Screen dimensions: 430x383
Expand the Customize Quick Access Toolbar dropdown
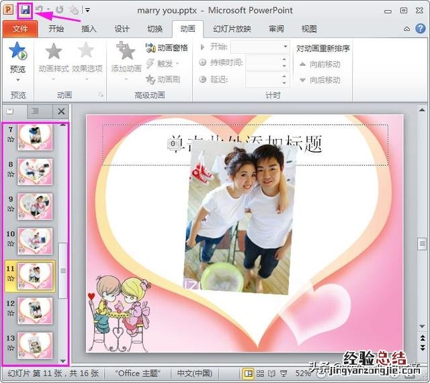point(88,11)
